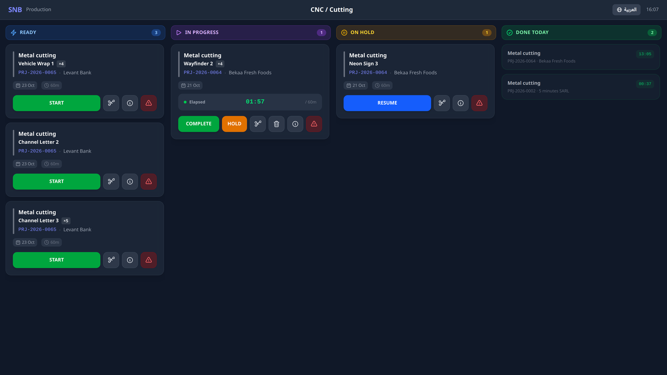Image resolution: width=667 pixels, height=375 pixels.
Task: Select the DONE TODAY column header
Action: point(582,32)
